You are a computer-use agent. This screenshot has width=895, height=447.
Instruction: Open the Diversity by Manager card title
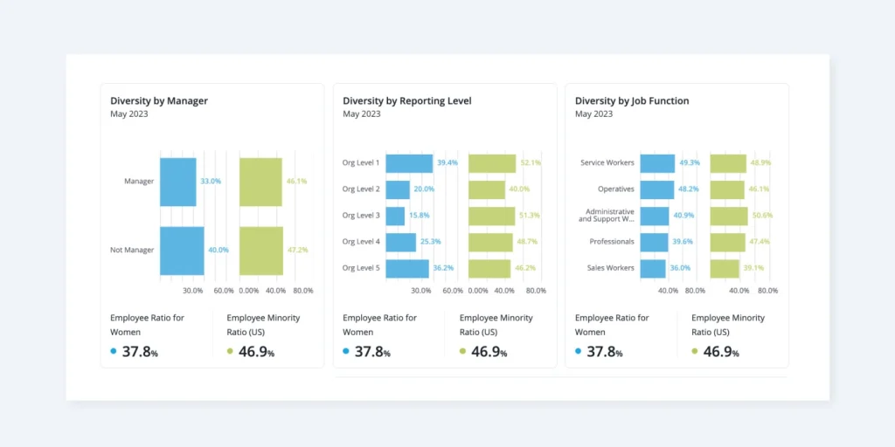(x=159, y=101)
